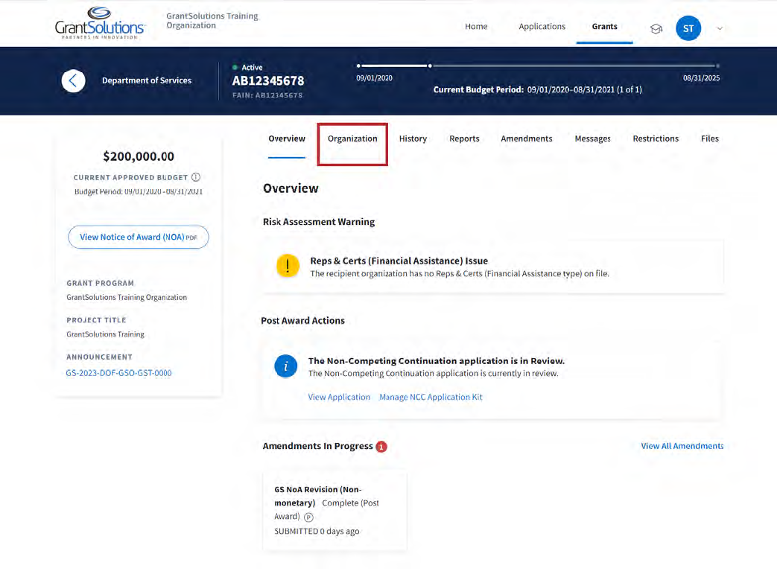Switch to the Organization tab
This screenshot has height=580, width=777.
352,138
